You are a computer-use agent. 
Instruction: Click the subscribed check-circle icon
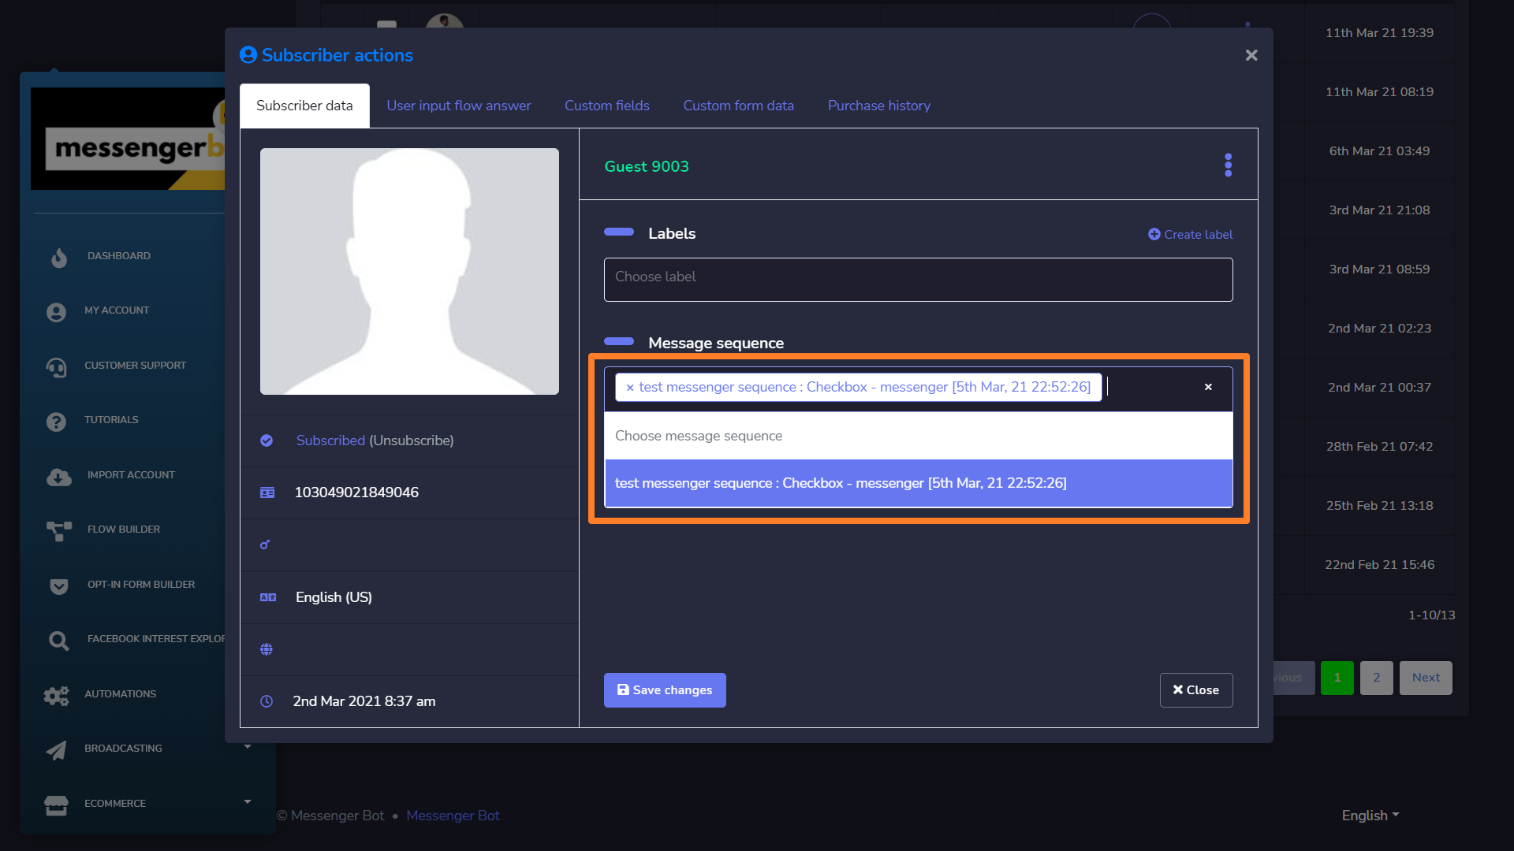pos(267,440)
